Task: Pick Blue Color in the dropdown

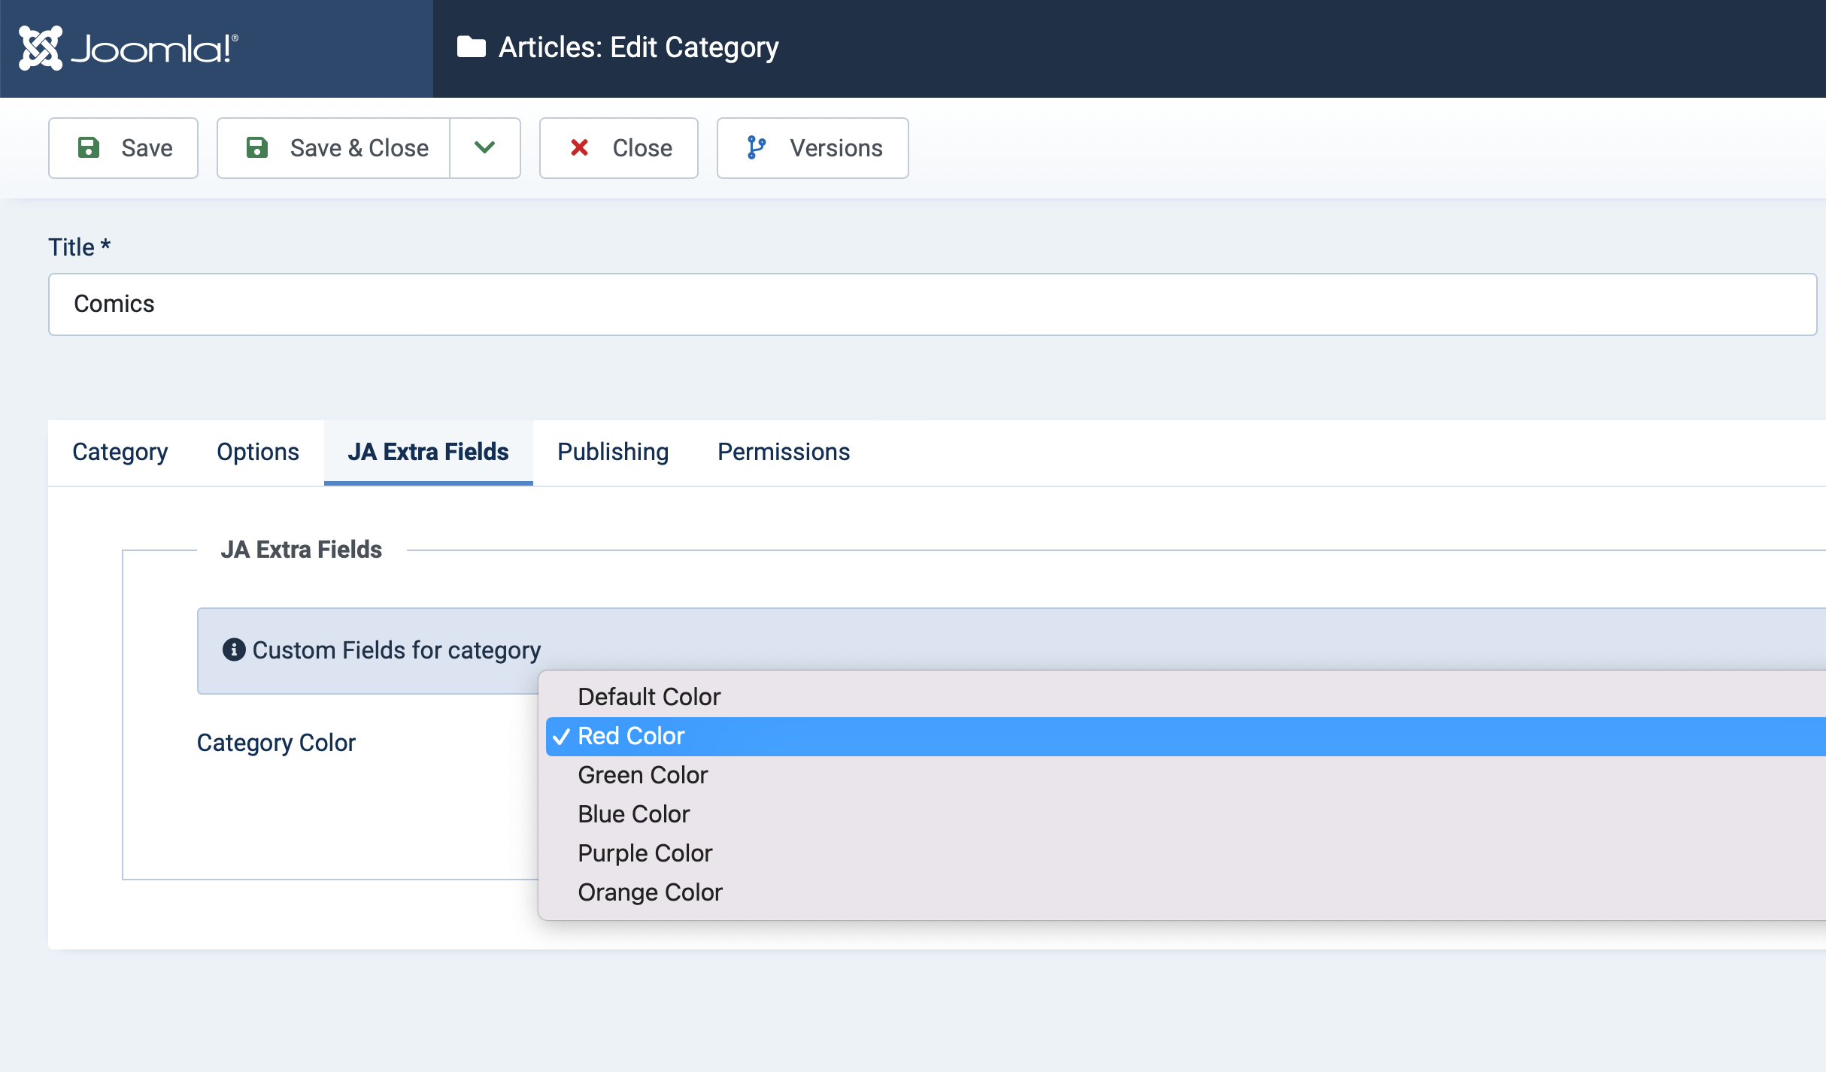Action: coord(633,814)
